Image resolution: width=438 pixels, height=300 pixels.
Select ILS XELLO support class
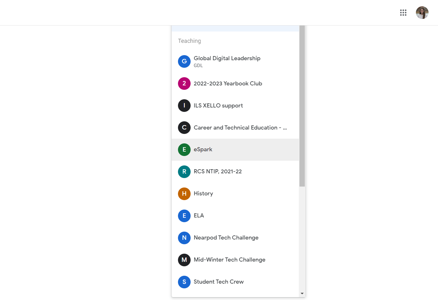point(235,106)
